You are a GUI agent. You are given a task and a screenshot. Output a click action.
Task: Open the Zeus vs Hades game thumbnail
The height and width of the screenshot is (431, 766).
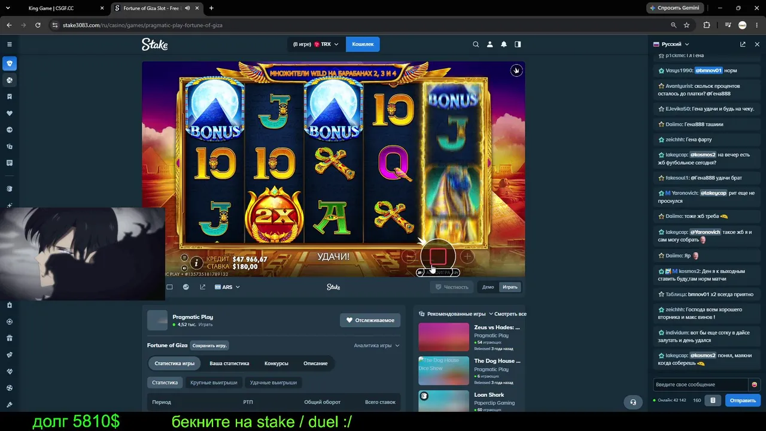tap(443, 337)
